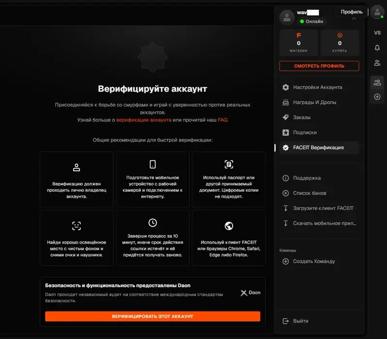
Task: Select FACEIT Верификация in the menu
Action: point(319,148)
